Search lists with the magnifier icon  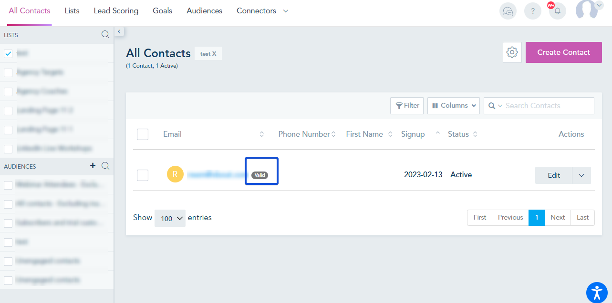105,35
